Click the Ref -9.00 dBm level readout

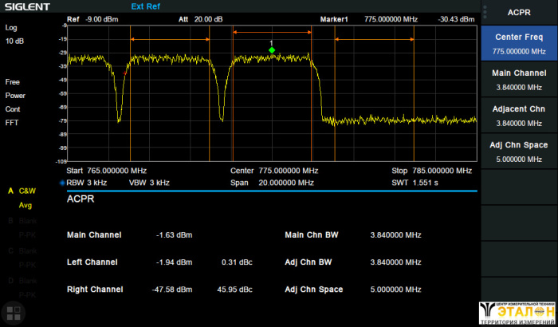click(89, 18)
